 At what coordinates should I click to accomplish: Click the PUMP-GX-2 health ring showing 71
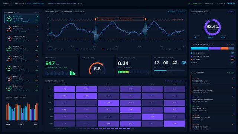click(x=9, y=29)
